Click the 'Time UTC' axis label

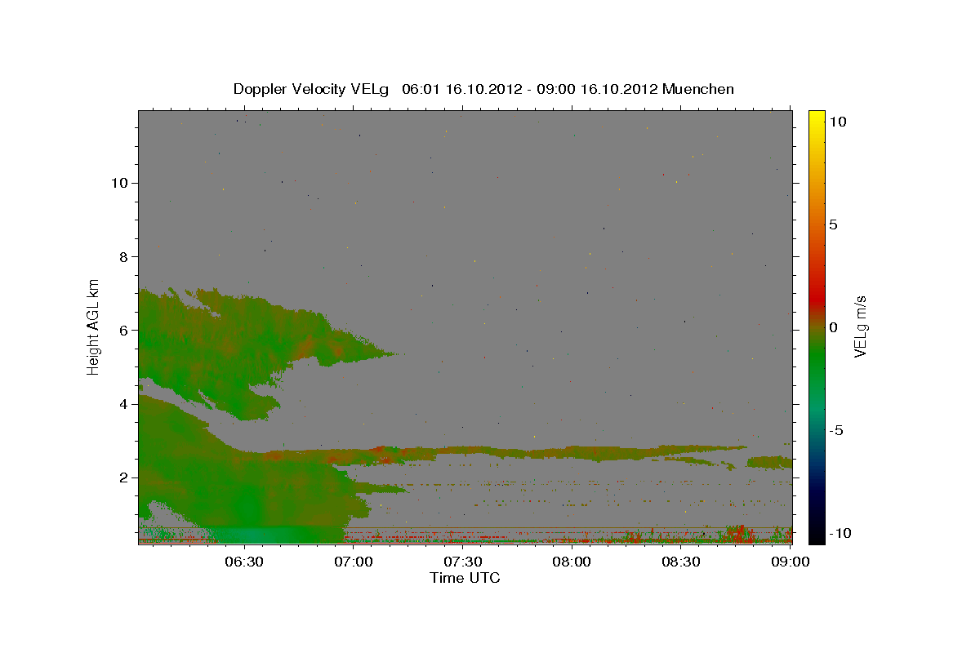465,578
